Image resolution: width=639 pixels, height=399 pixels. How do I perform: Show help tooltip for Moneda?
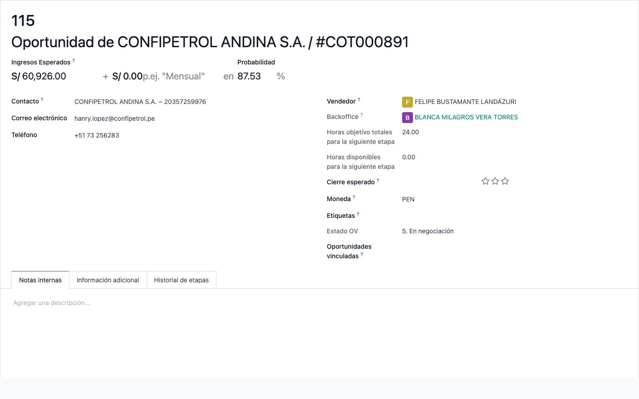click(x=354, y=197)
